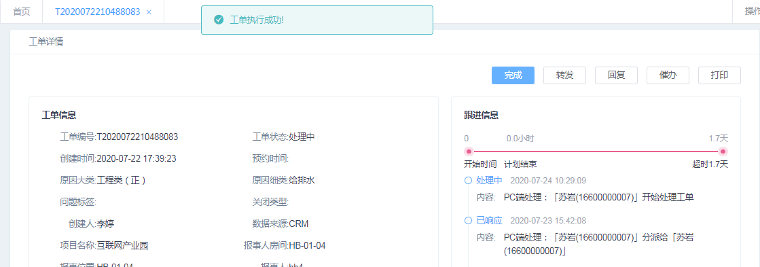Click the 工单编号 value T2020072210488083
This screenshot has height=267, width=760.
tap(138, 137)
